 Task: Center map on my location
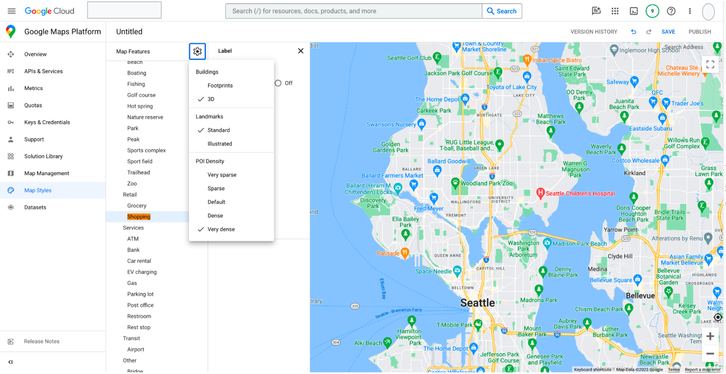pos(718,317)
